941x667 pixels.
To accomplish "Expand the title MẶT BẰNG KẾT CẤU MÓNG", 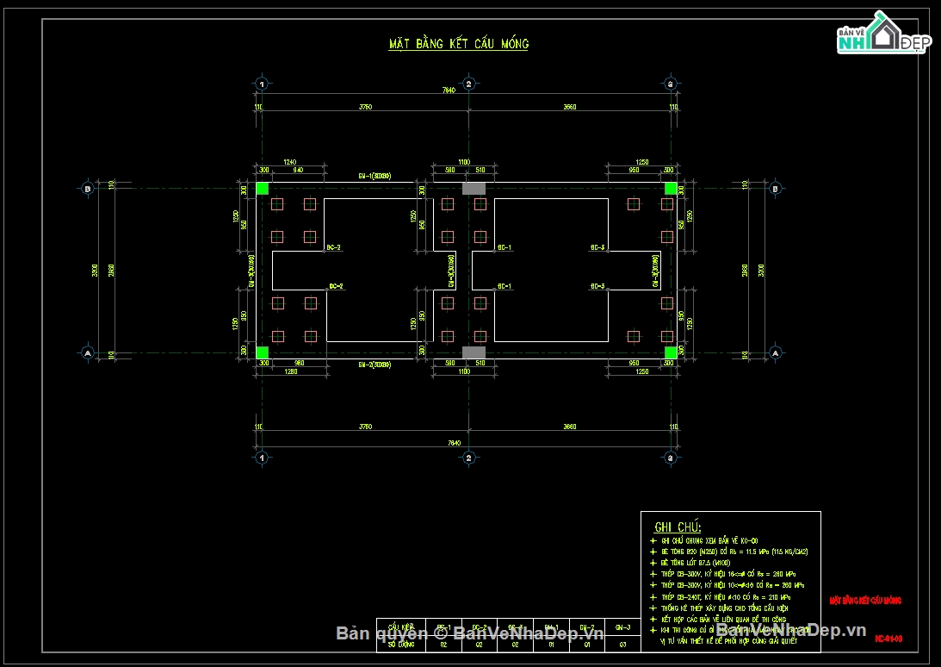I will [458, 43].
